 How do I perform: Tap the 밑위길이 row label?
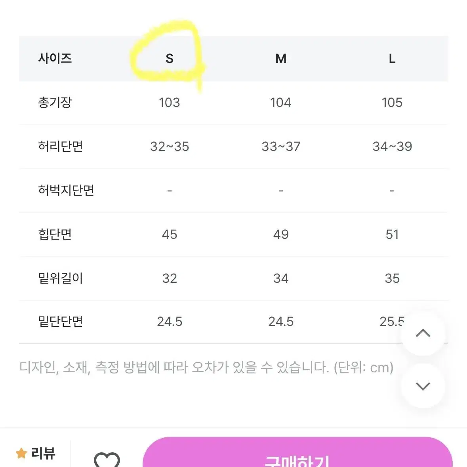coord(61,278)
